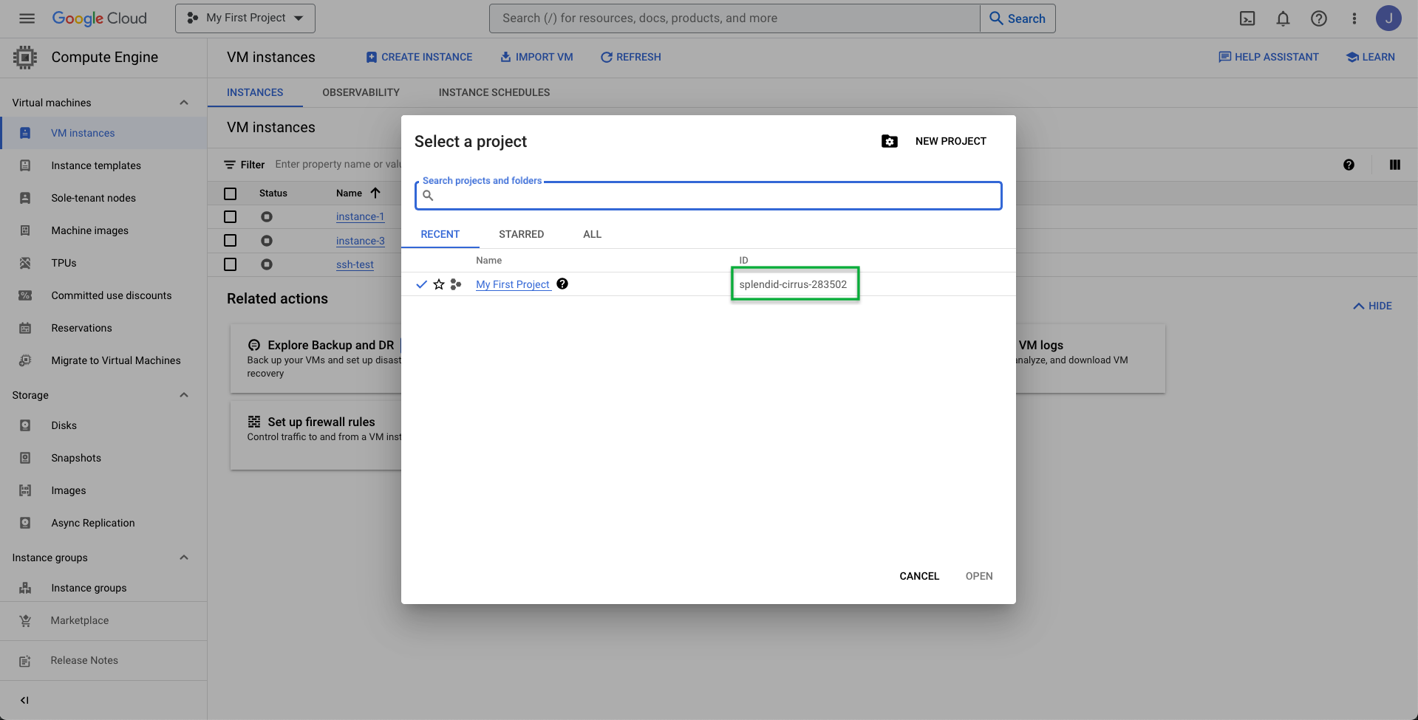
Task: Click the project ID splendid-cirrus-283502
Action: click(x=793, y=284)
